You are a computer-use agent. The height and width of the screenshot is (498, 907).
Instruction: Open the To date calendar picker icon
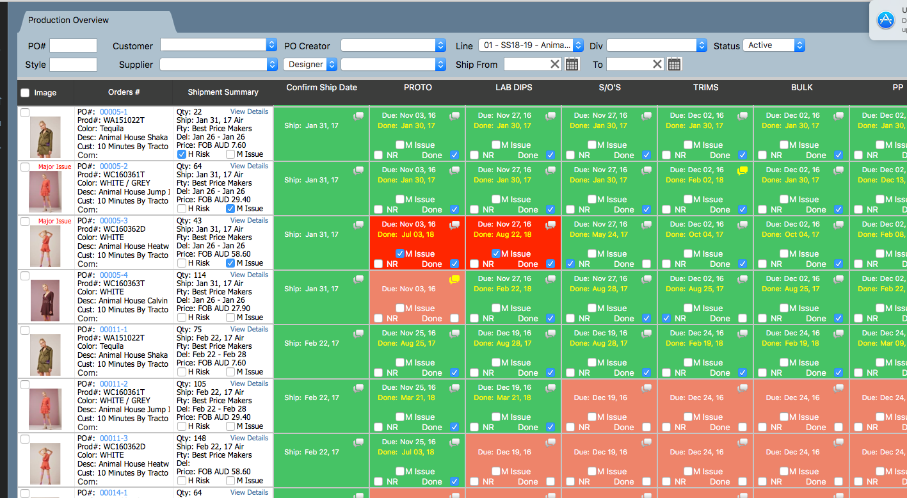[674, 64]
